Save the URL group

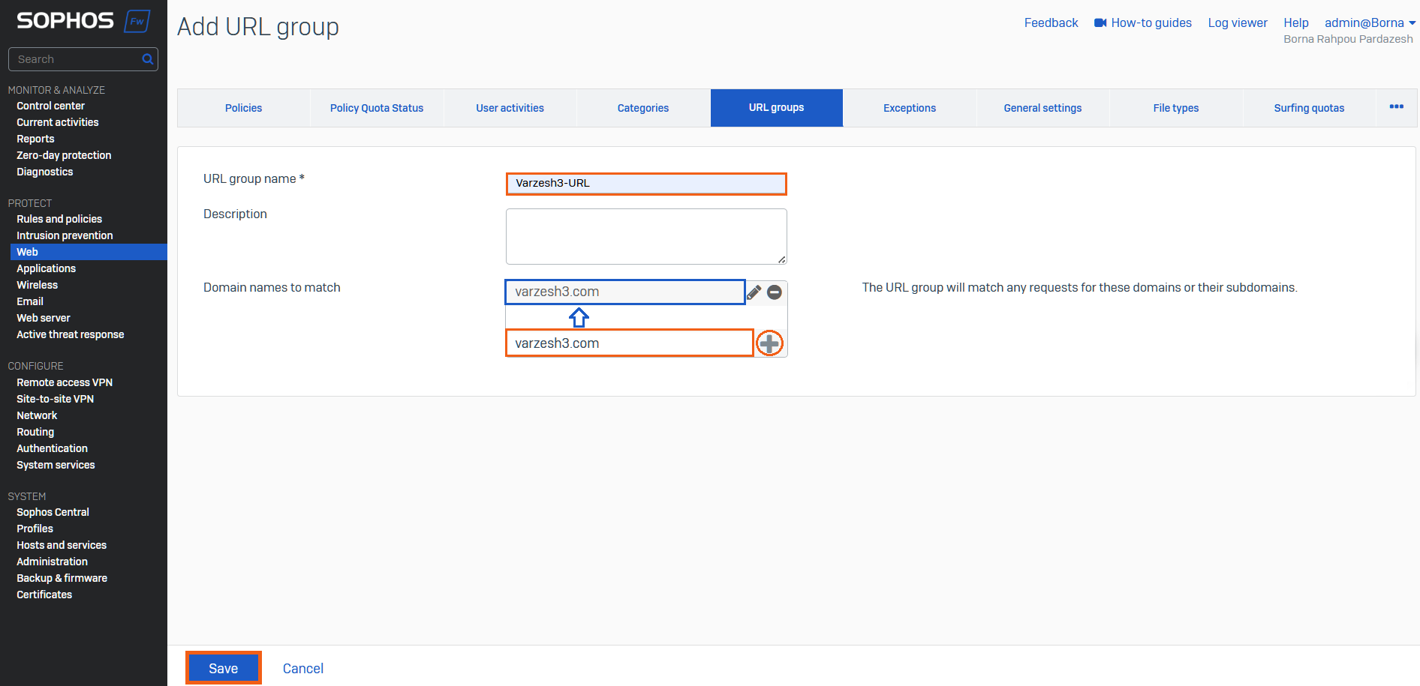[x=224, y=668]
